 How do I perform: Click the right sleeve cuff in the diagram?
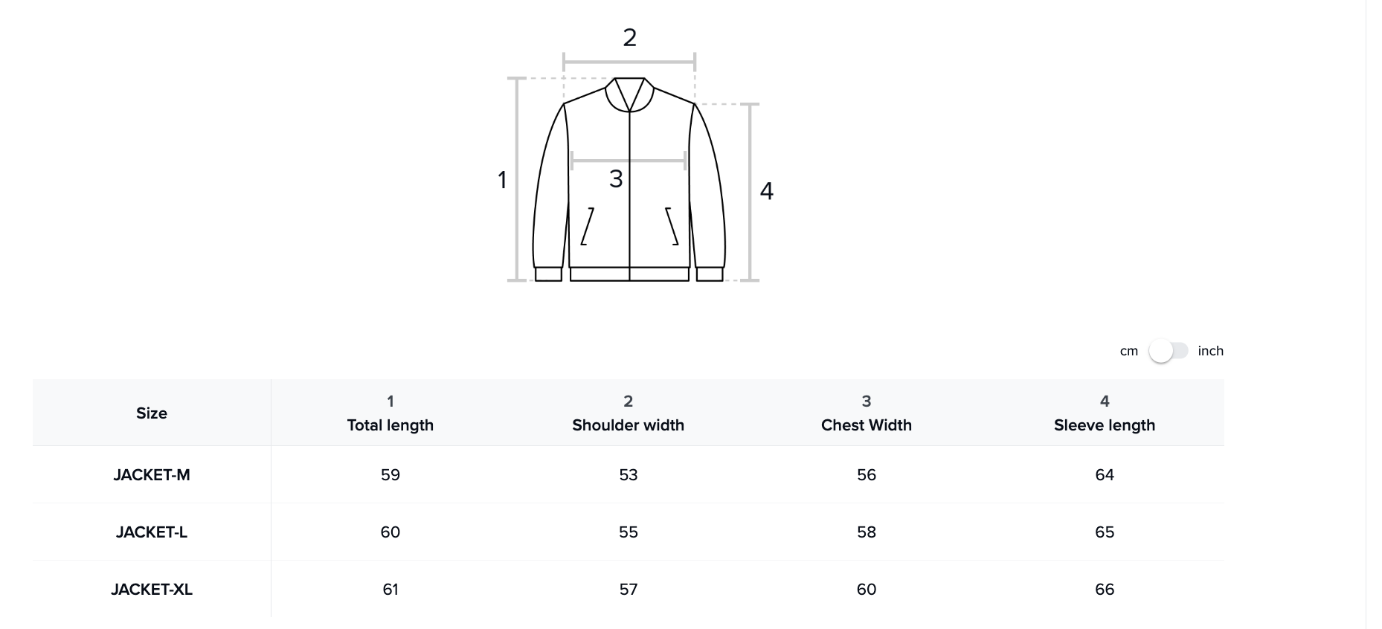click(708, 273)
